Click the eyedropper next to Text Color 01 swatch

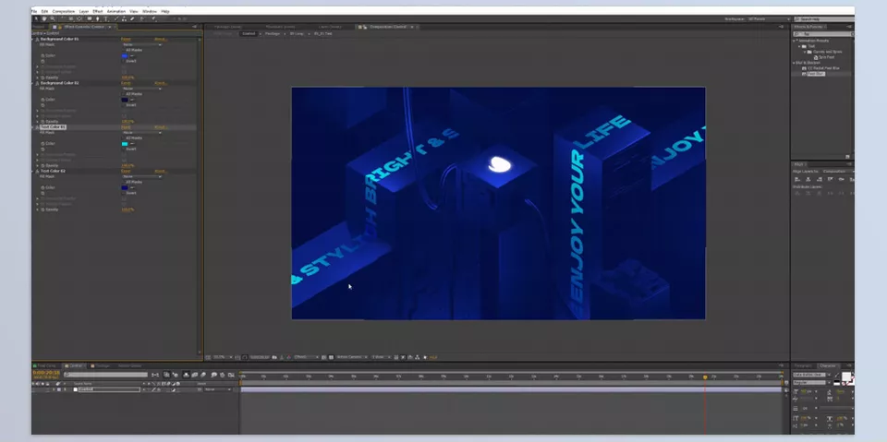132,144
